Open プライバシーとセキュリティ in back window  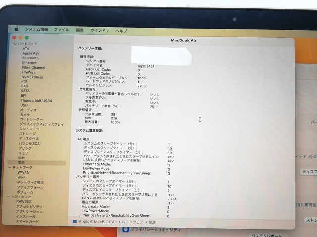156,229
